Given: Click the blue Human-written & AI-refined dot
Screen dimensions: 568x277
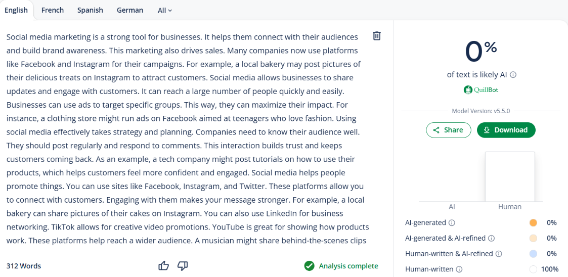Looking at the screenshot, I should pyautogui.click(x=533, y=254).
